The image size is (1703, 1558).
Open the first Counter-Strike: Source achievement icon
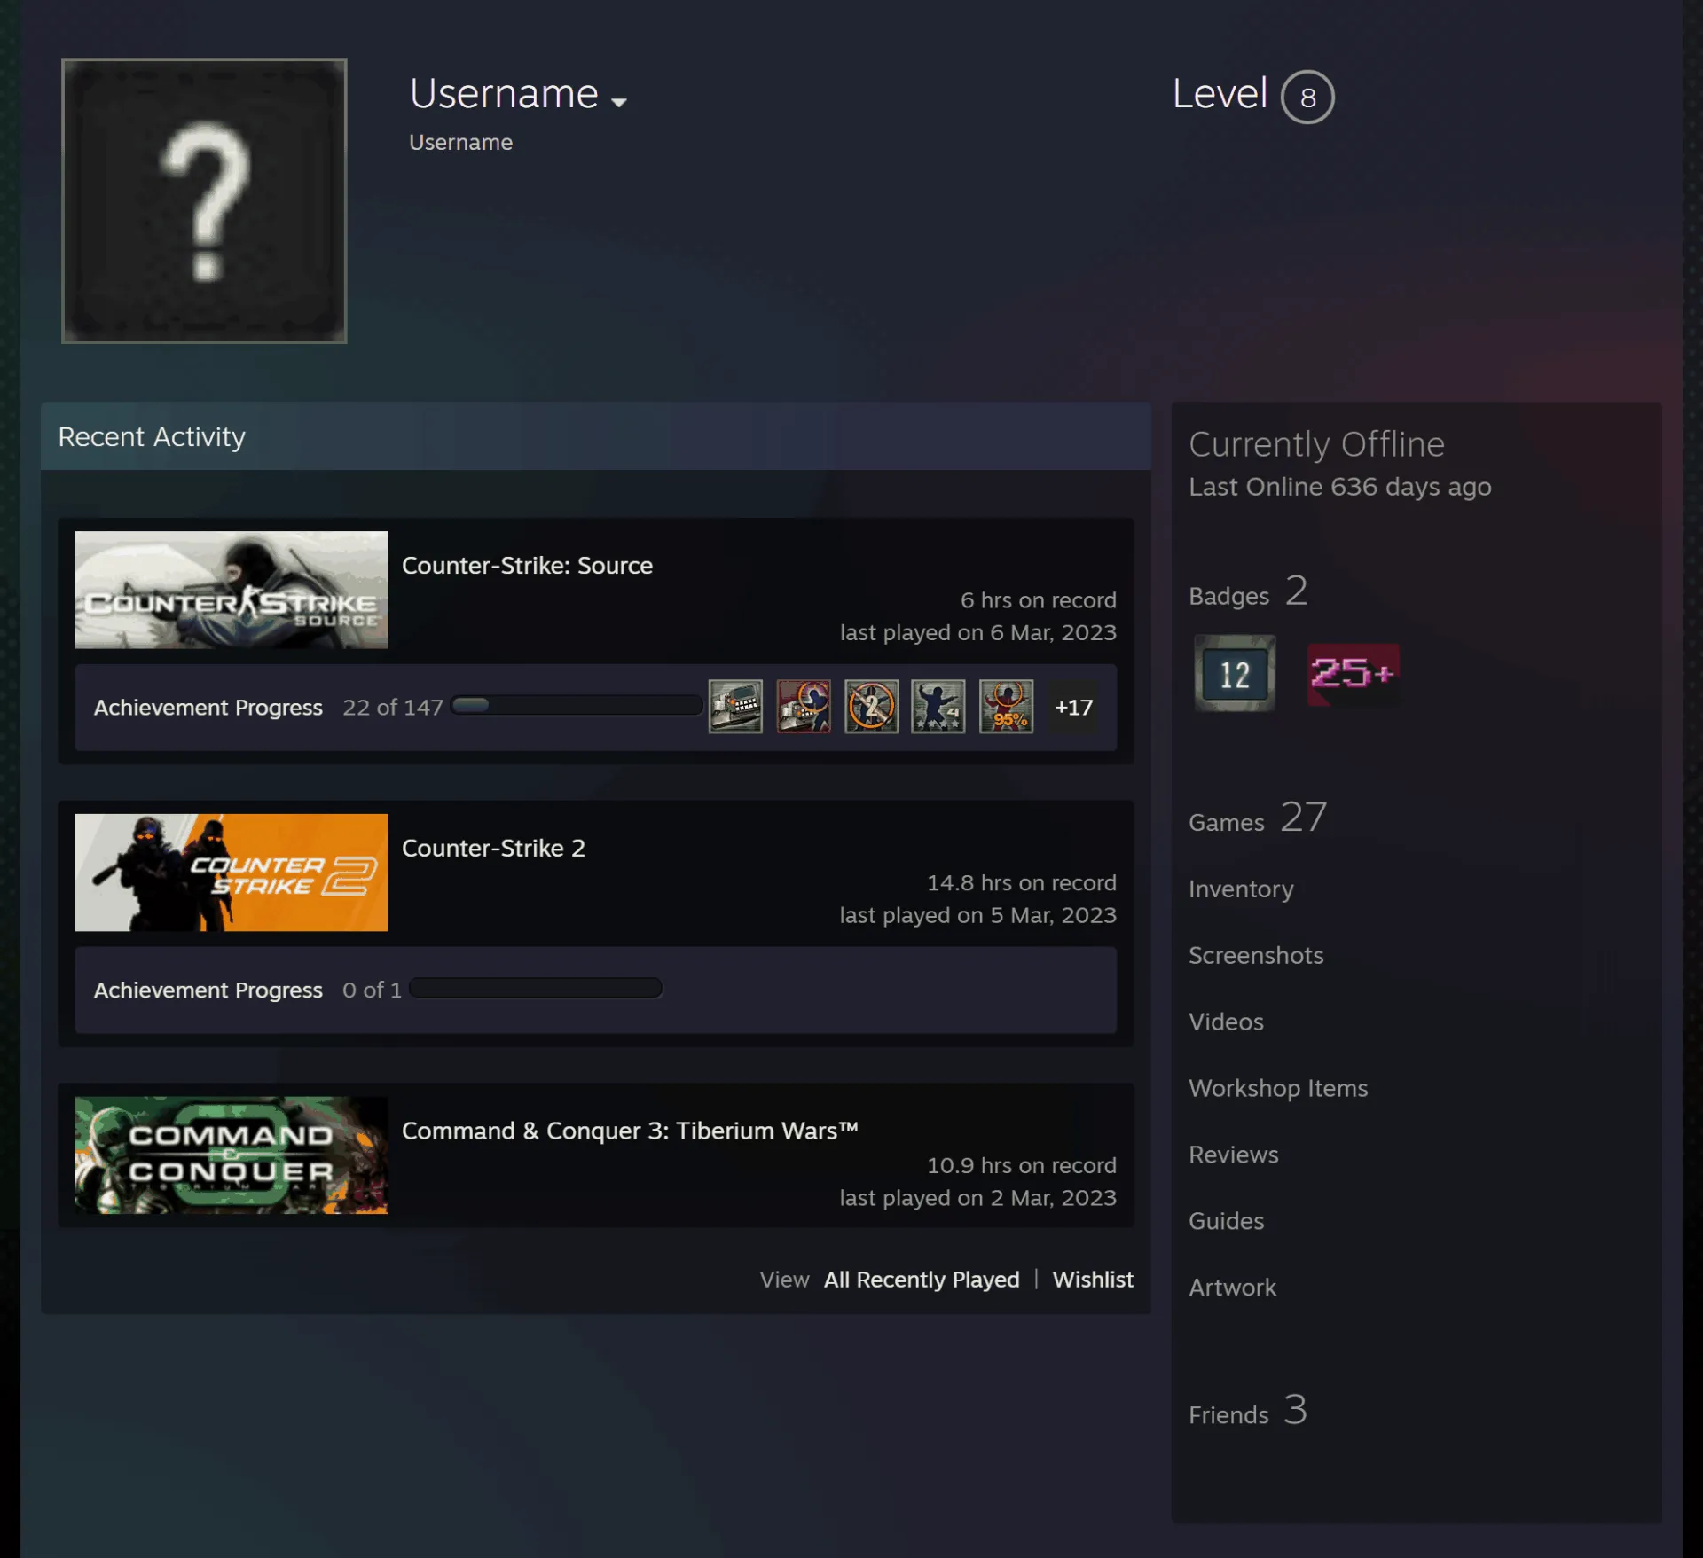point(735,706)
